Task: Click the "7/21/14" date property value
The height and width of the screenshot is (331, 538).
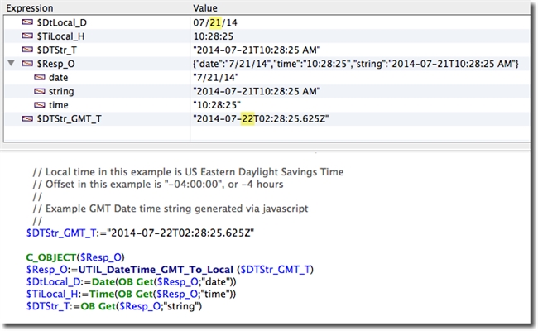Action: coord(213,78)
